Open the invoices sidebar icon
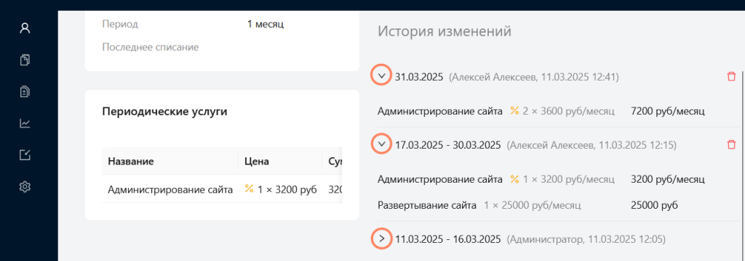Screen dimensions: 745x261 point(25,91)
